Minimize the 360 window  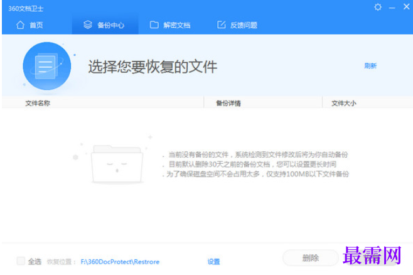(392, 8)
